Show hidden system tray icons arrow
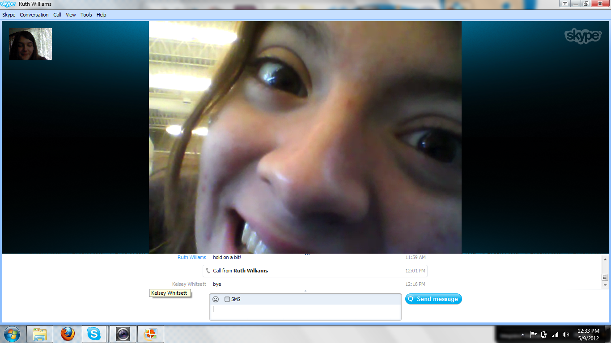Image resolution: width=611 pixels, height=343 pixels. click(x=522, y=335)
